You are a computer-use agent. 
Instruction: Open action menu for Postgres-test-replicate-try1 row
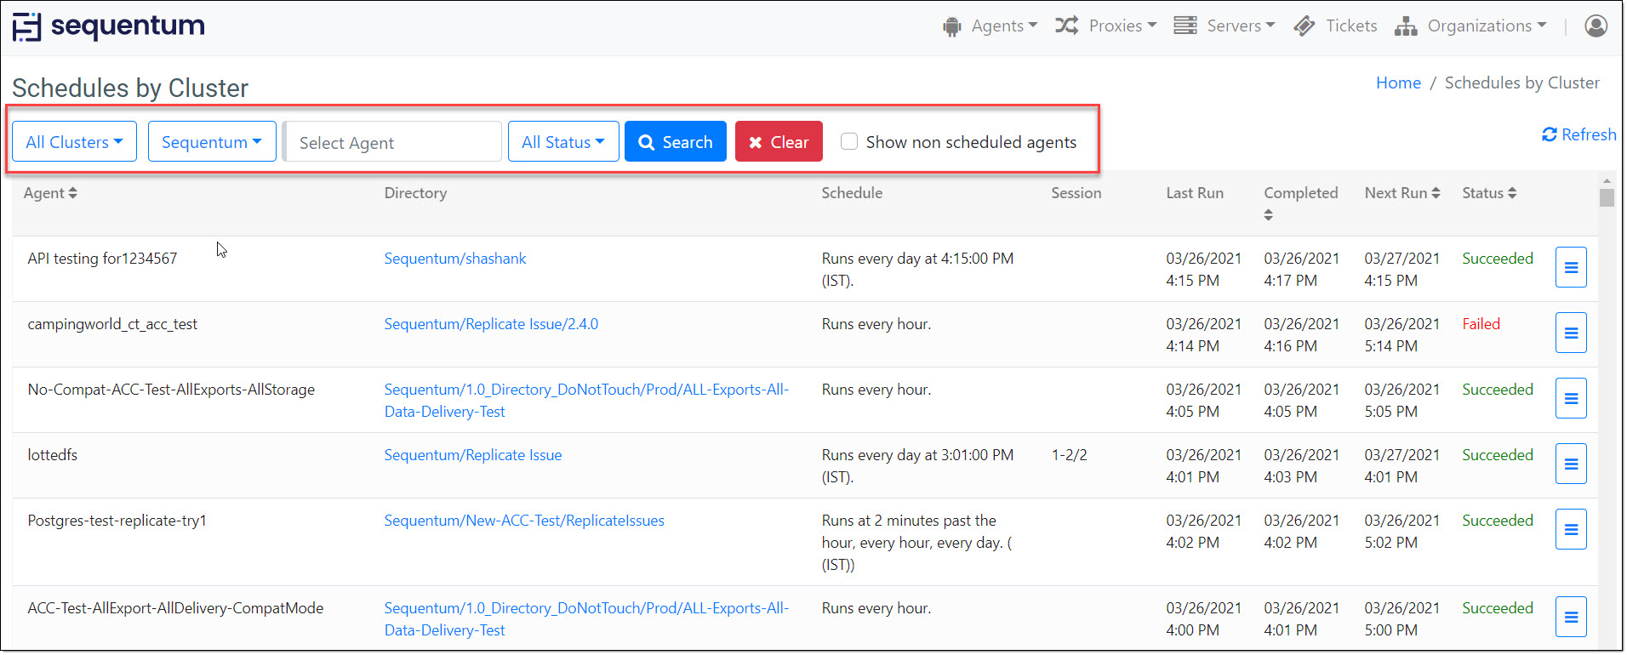[x=1570, y=529]
